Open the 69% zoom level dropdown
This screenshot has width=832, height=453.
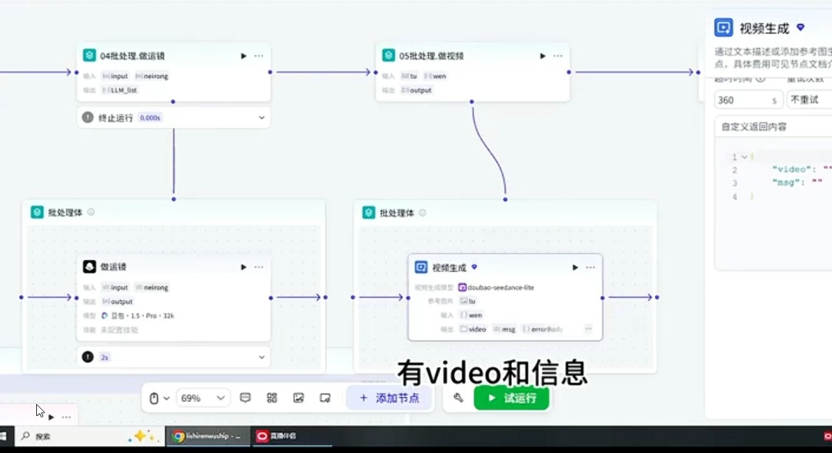[202, 397]
